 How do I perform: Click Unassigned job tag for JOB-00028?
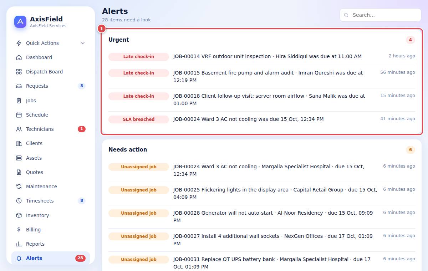[139, 213]
